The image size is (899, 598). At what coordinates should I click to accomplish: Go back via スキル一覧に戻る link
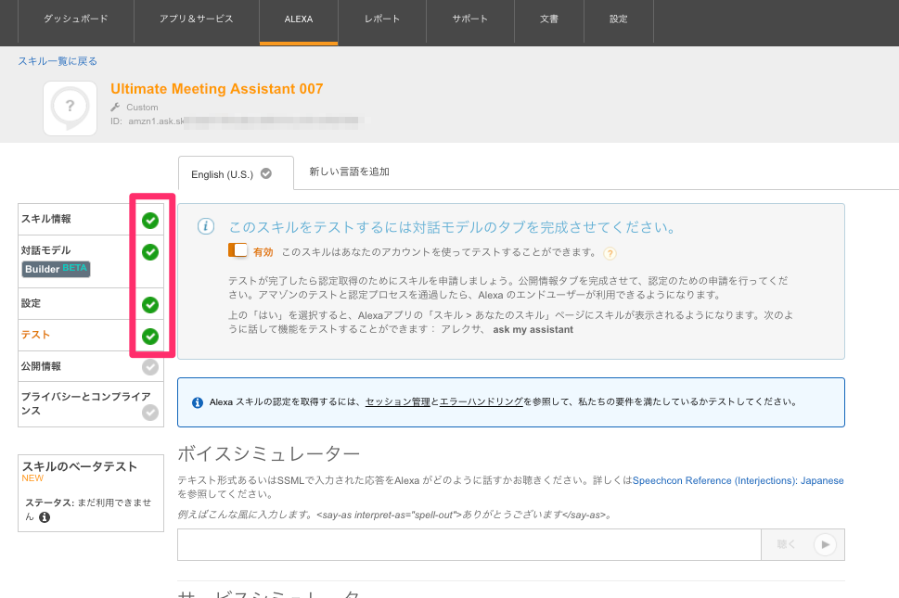58,61
